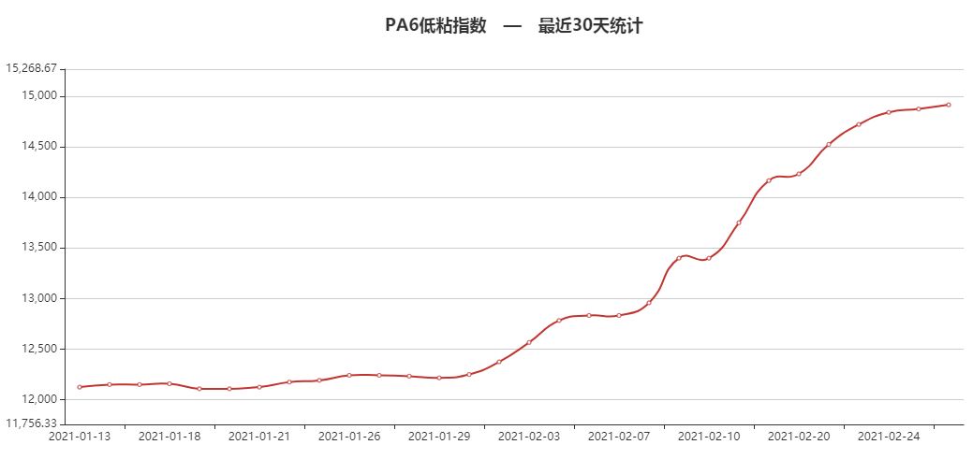Click the 2021-02-03 date label
Viewport: 973px width, 459px height.
(x=529, y=436)
